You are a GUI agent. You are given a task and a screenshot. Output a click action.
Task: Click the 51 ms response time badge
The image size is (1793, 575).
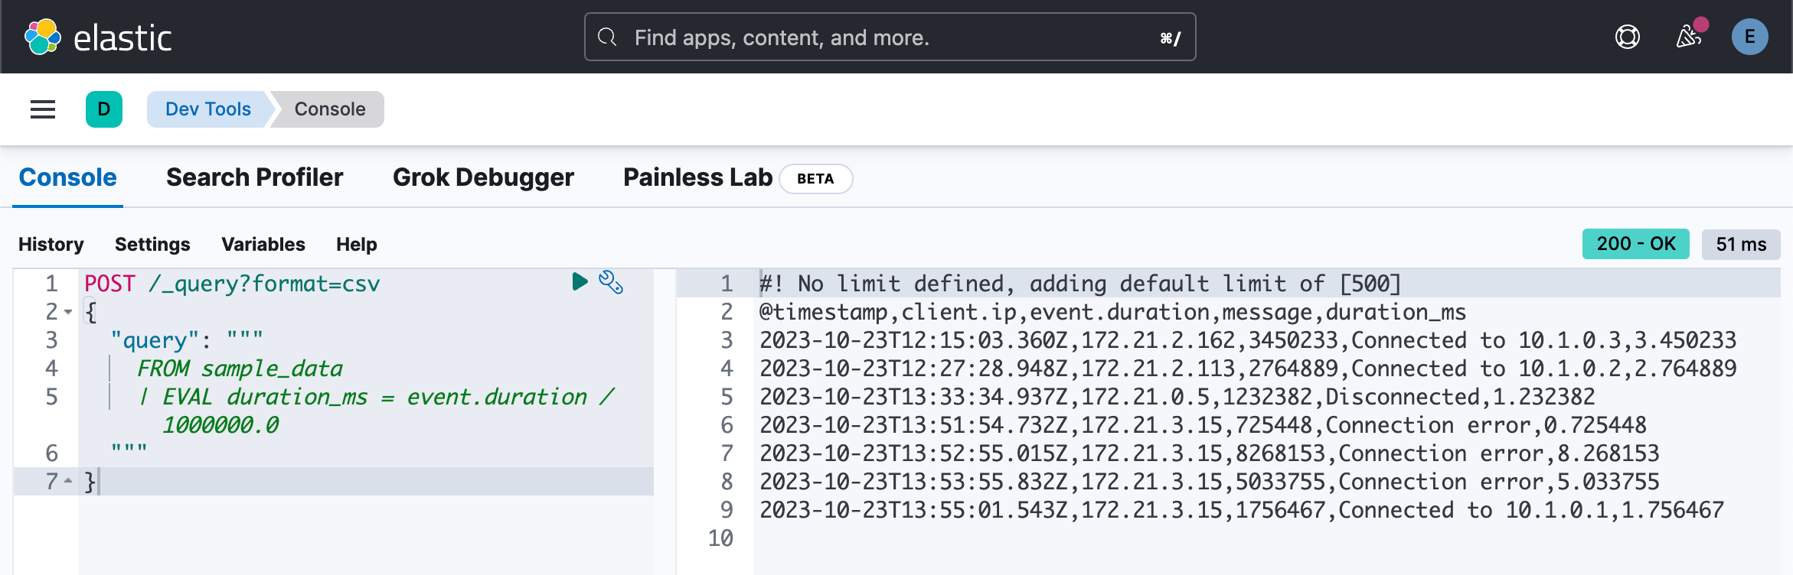click(1741, 244)
